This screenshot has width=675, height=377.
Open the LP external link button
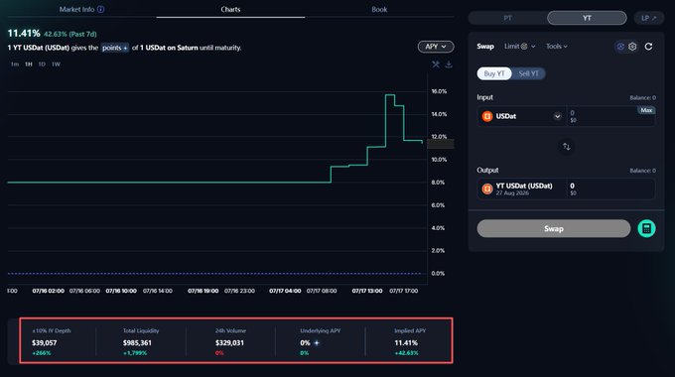click(x=649, y=18)
